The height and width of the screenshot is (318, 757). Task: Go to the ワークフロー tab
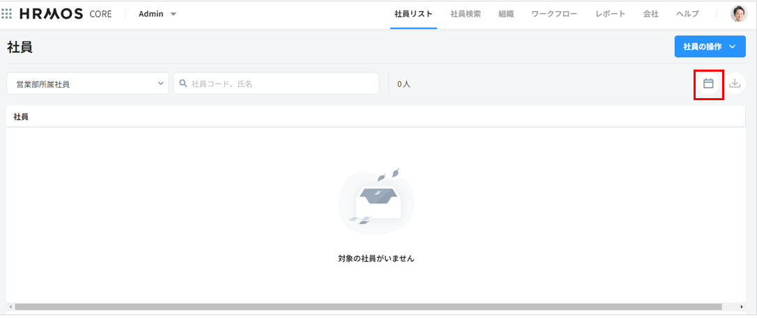[x=553, y=14]
